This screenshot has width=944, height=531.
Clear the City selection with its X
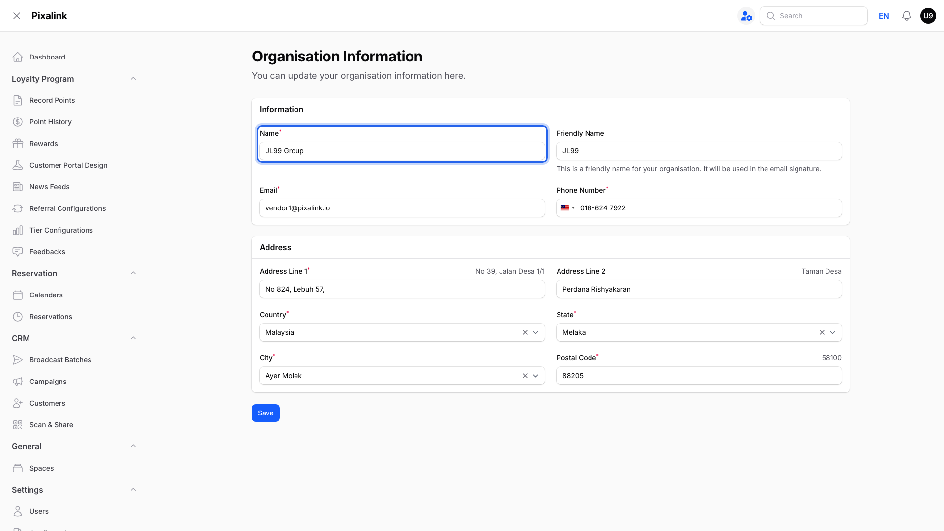[525, 376]
